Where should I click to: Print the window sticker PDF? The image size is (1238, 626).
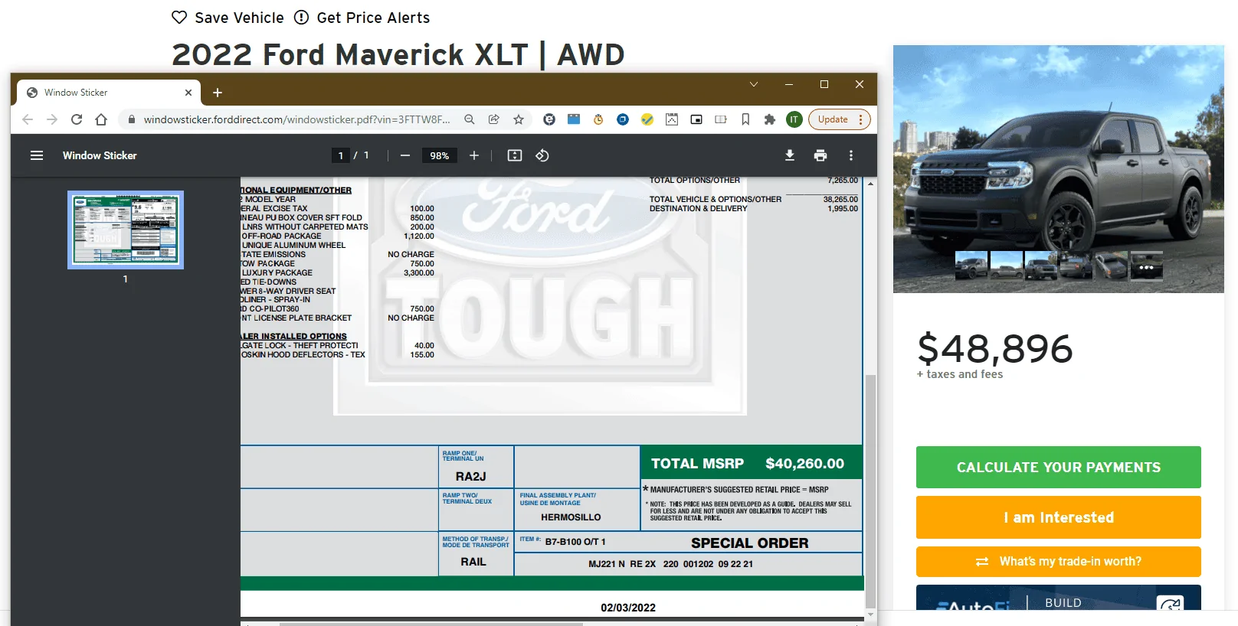[820, 155]
